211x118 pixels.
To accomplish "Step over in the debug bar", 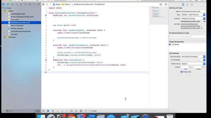I will (57, 111).
